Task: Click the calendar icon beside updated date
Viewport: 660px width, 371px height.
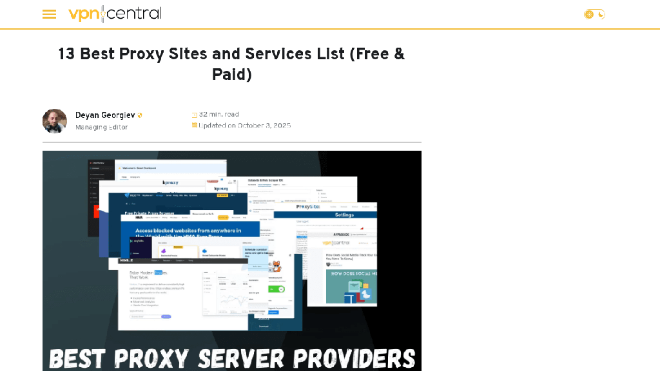Action: (195, 125)
